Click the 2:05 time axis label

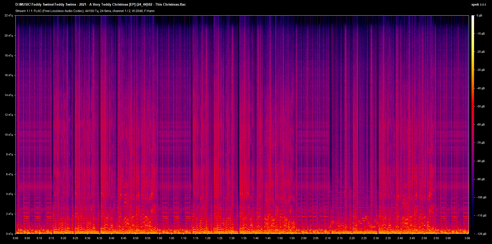316,238
